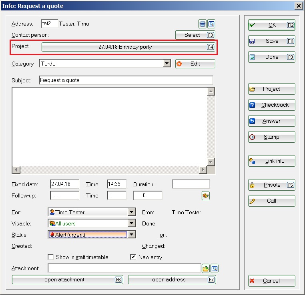Open the For user dropdown
305x295 pixels.
131,213
